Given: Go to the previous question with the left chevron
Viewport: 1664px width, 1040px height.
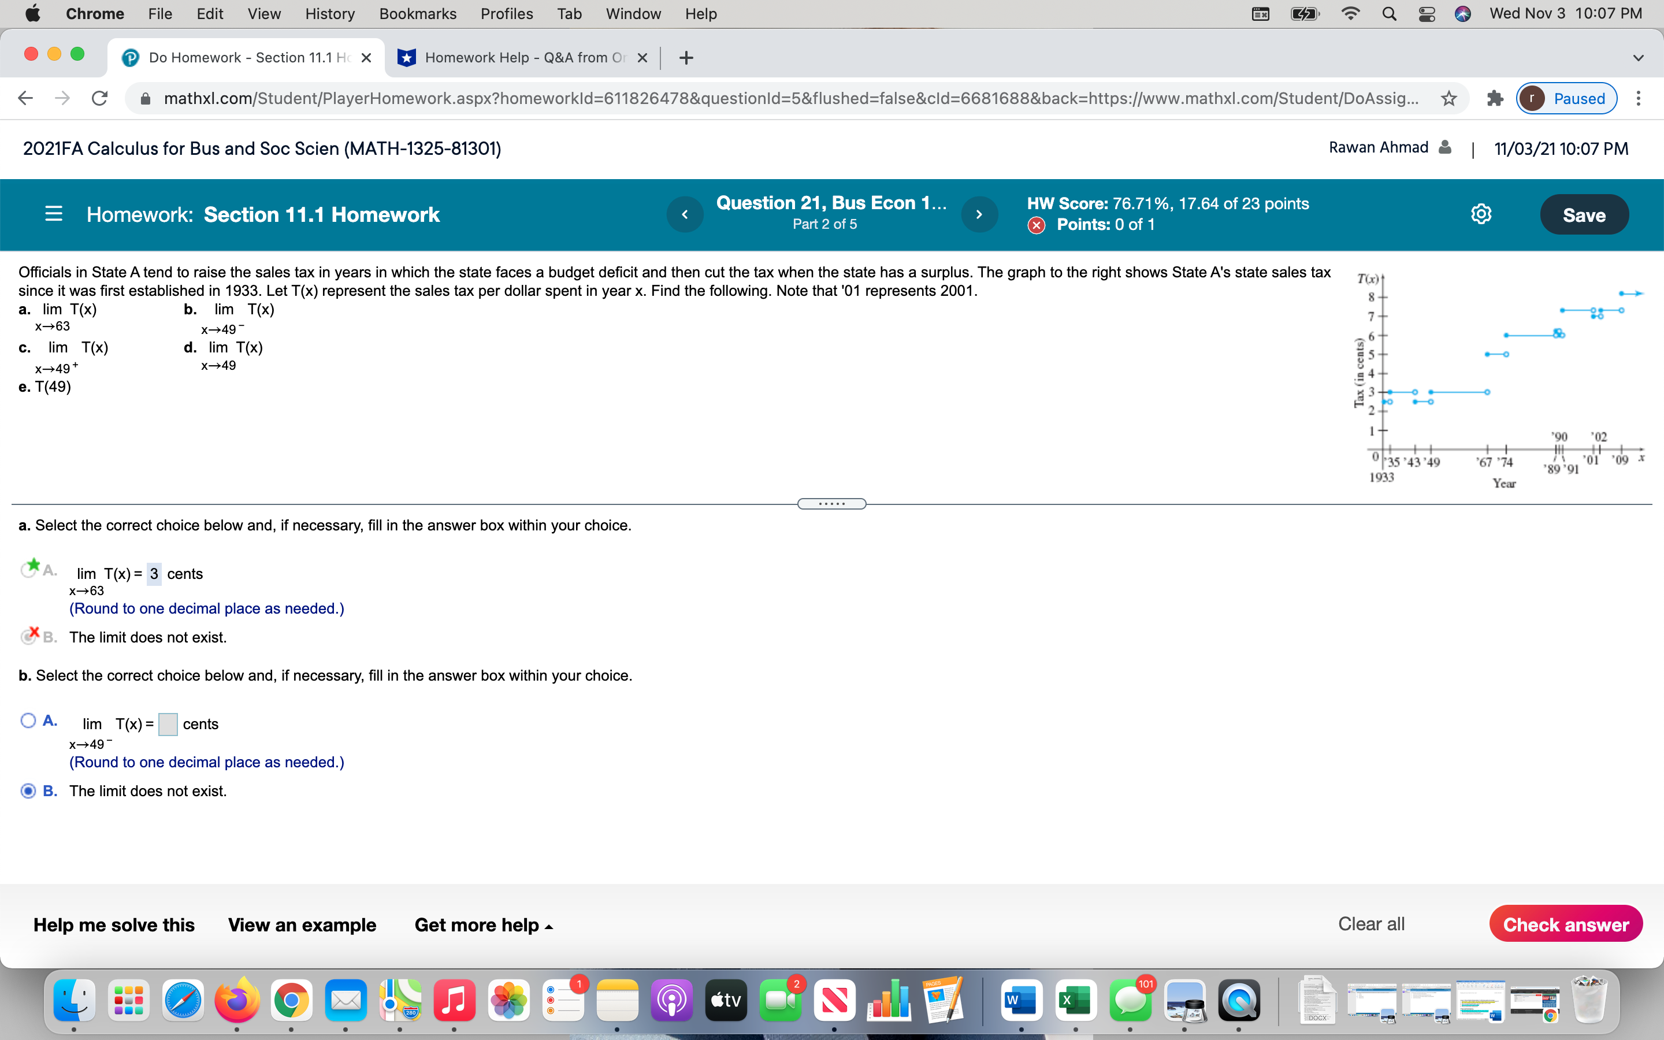Looking at the screenshot, I should (684, 214).
